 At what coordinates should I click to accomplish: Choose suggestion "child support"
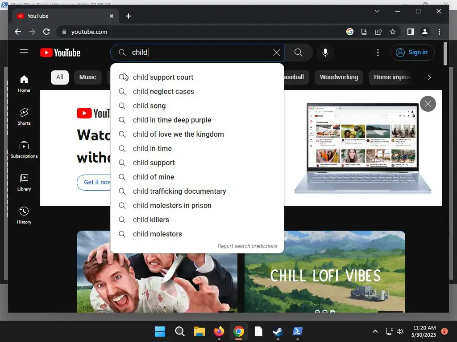pyautogui.click(x=197, y=163)
